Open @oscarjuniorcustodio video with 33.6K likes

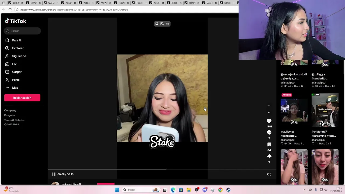point(294,76)
